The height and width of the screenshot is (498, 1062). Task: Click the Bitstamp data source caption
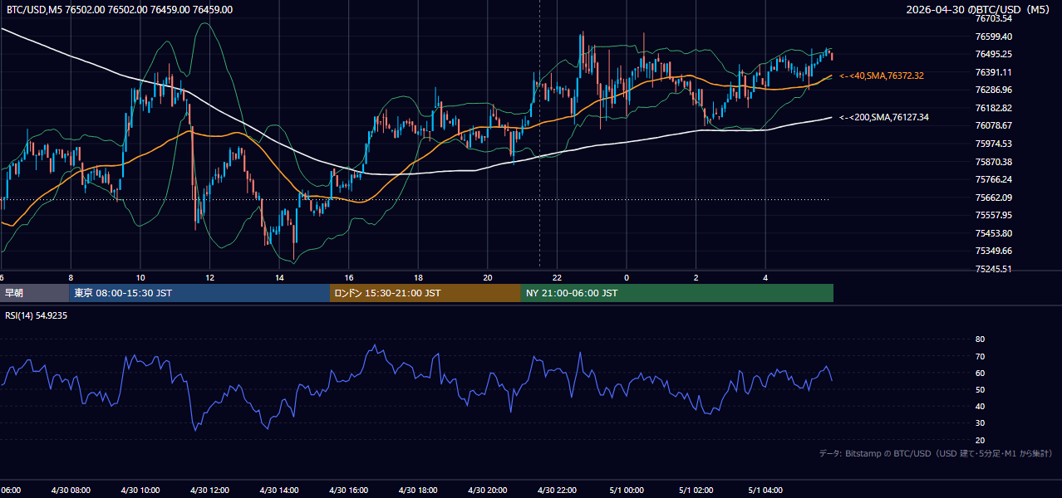(936, 453)
